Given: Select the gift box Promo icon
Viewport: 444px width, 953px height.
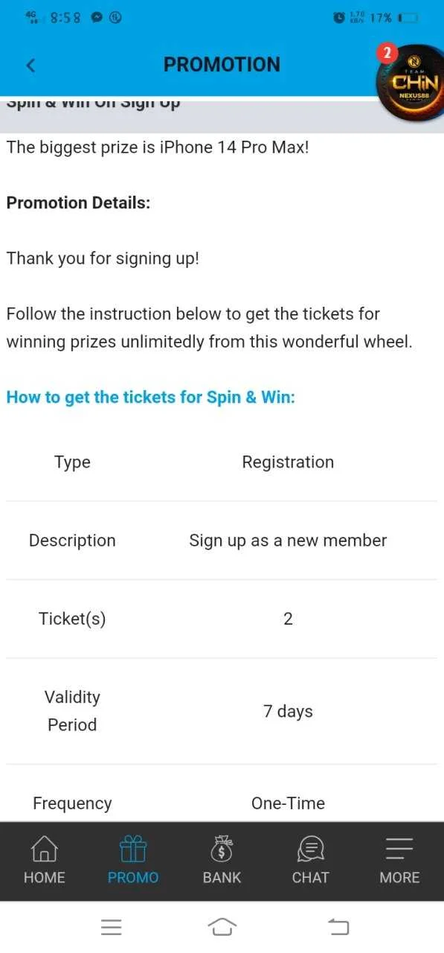Looking at the screenshot, I should pyautogui.click(x=133, y=848).
